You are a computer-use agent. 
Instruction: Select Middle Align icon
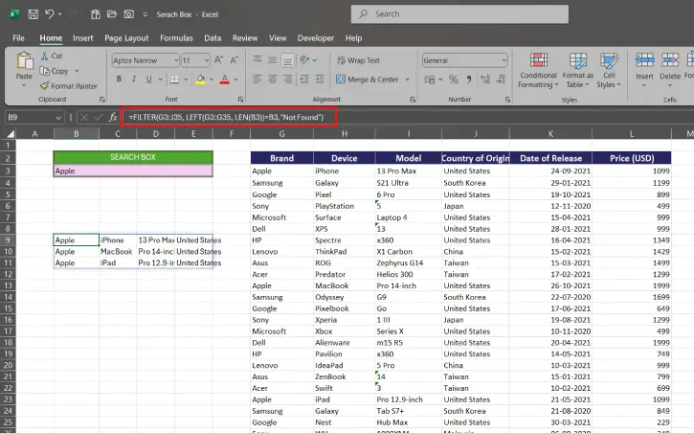[x=273, y=59]
